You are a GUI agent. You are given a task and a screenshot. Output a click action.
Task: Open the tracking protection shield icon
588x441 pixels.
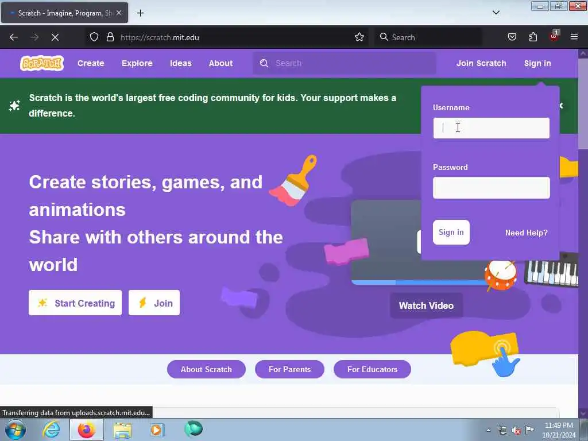94,37
